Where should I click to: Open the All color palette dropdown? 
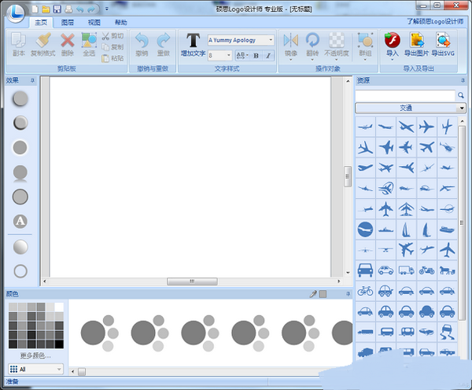tap(58, 368)
